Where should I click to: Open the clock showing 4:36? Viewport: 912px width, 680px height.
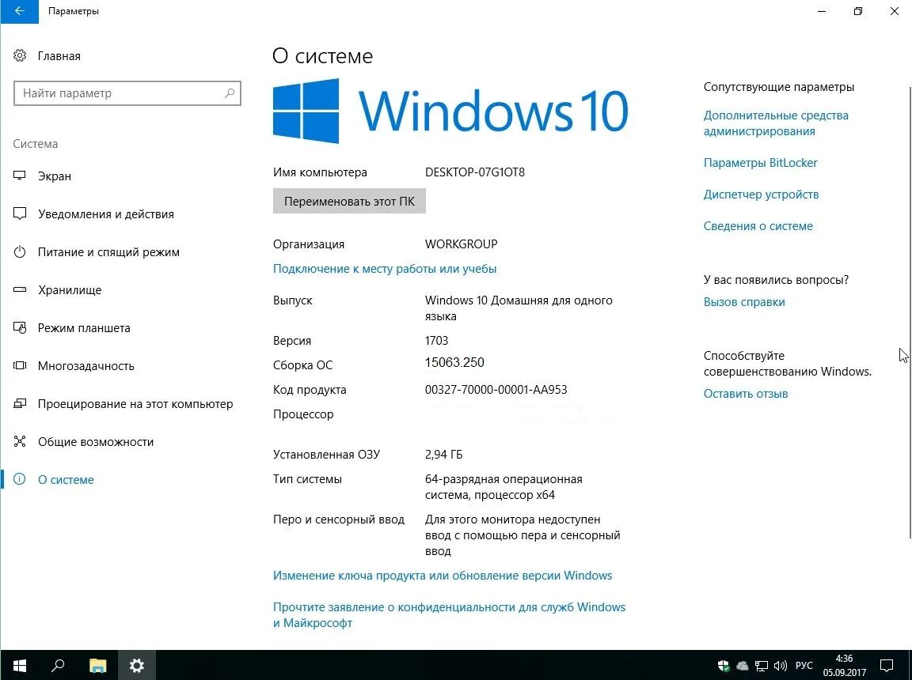[x=844, y=666]
